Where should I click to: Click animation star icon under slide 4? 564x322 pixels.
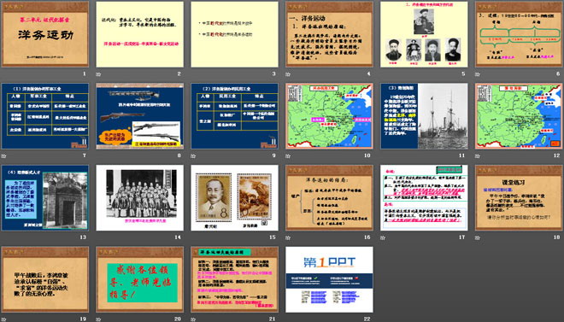tap(288, 74)
